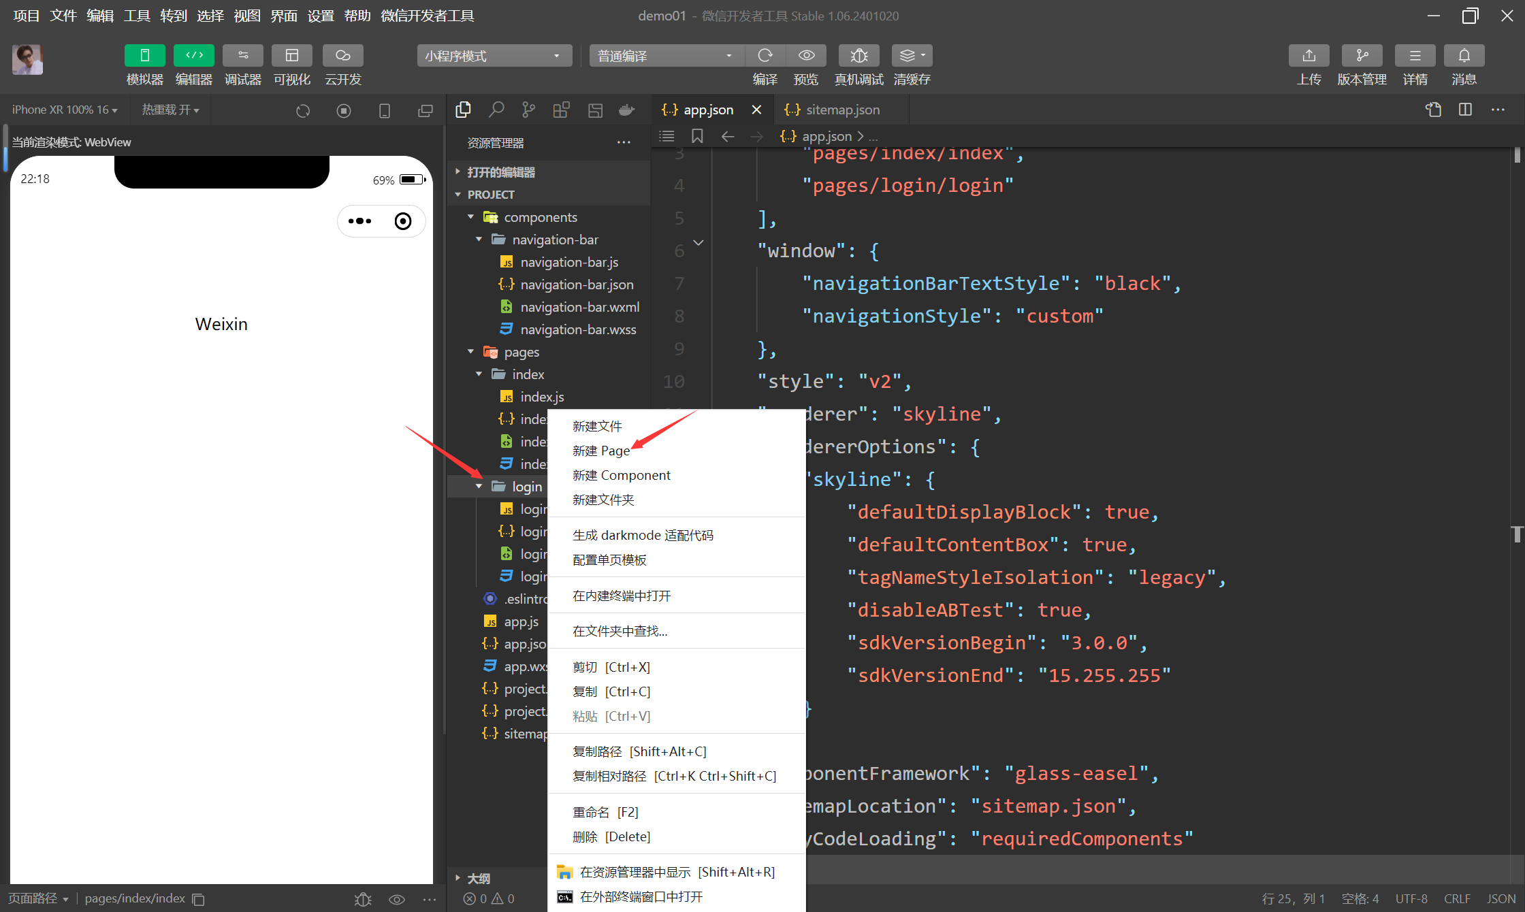Screen dimensions: 1525x912
Task: Toggle the debugger panel button
Action: pyautogui.click(x=243, y=56)
